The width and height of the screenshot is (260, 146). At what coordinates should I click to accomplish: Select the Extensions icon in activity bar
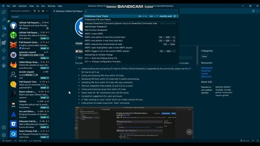coord(4,43)
